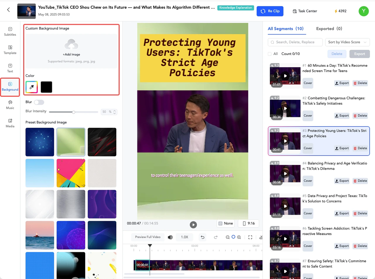This screenshot has height=279, width=375.
Task: Open the Template panel
Action: [x=10, y=50]
